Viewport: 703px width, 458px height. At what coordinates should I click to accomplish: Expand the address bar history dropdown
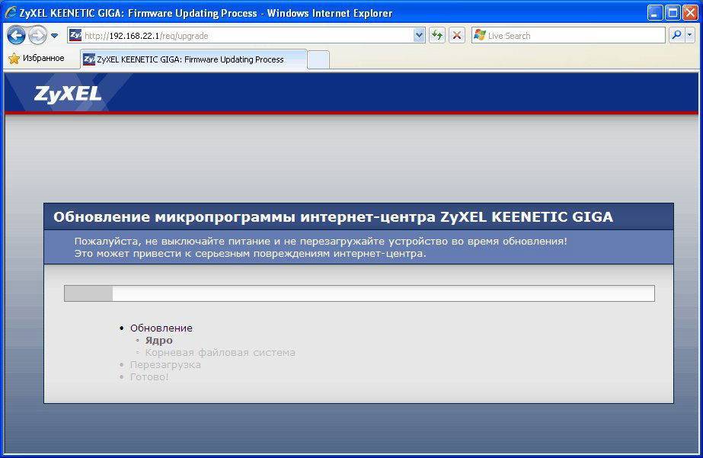coord(419,36)
